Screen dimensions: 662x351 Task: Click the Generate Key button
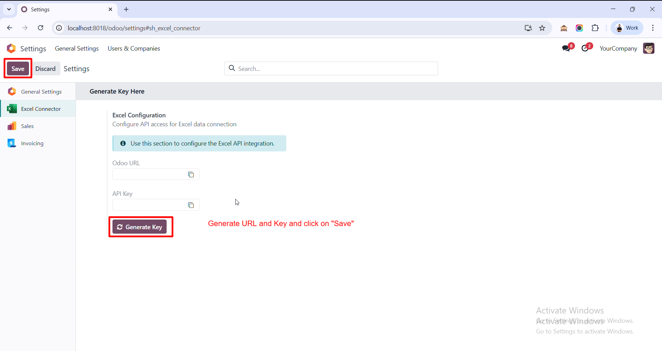[x=139, y=227]
